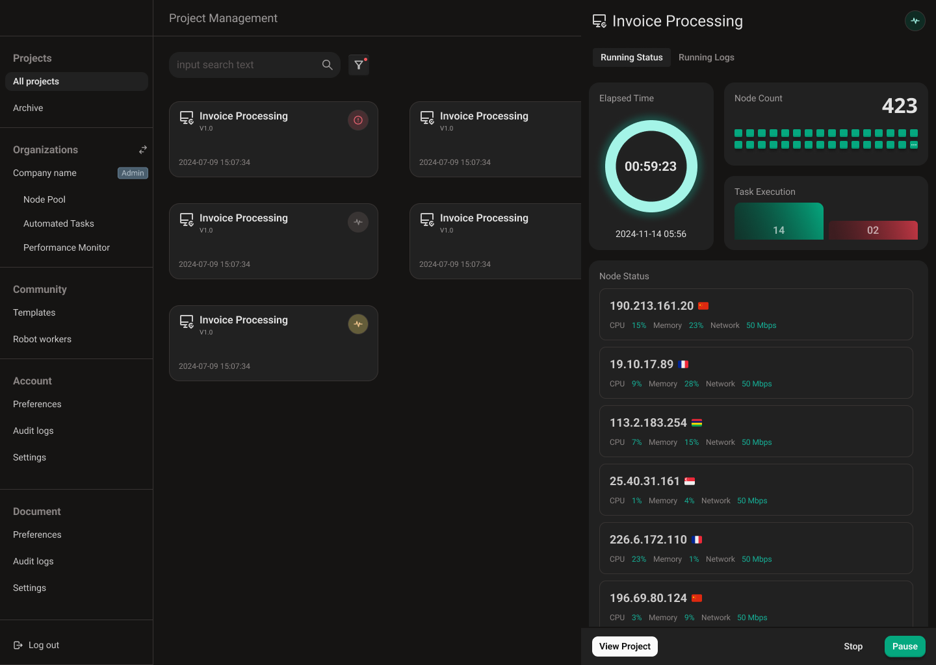Click the yellow pulse status icon on project card
Viewport: 936px width, 665px height.
tap(358, 324)
